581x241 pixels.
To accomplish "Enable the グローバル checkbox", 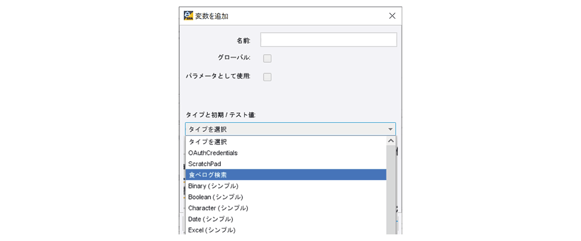I will [267, 59].
